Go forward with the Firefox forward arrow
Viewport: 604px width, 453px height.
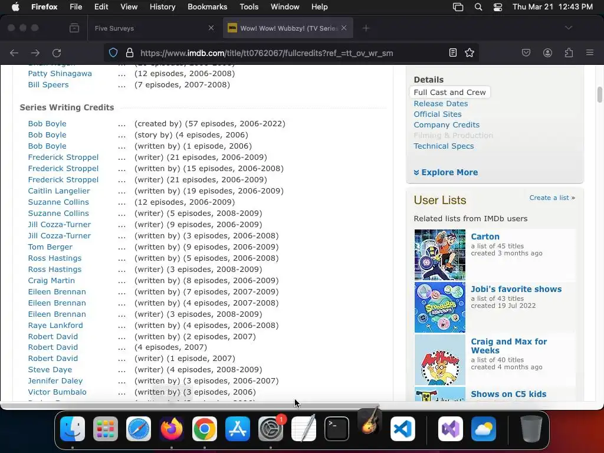pyautogui.click(x=35, y=52)
